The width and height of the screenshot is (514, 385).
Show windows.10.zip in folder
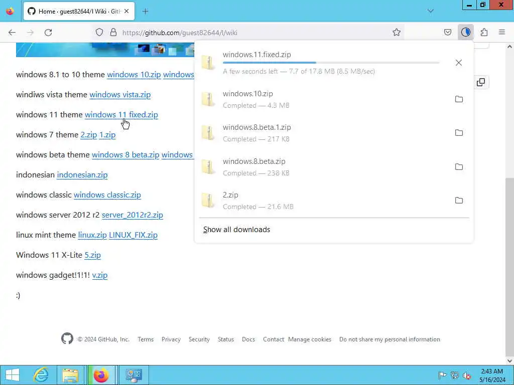click(x=459, y=99)
